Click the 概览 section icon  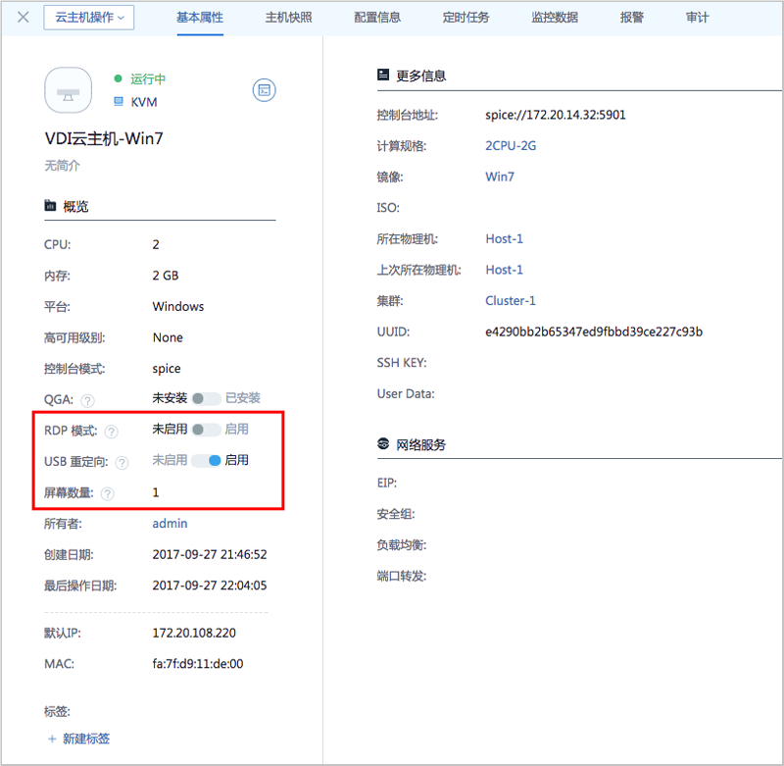(50, 206)
